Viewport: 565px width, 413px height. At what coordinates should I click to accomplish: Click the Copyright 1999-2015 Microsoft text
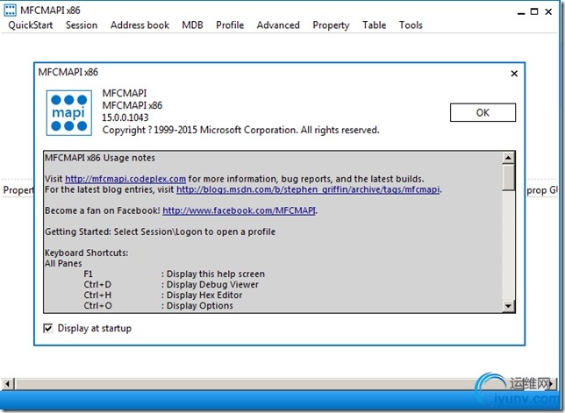(240, 130)
